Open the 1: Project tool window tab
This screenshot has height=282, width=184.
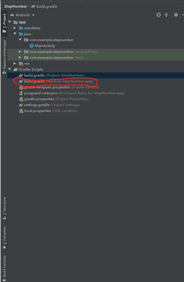tap(4, 23)
